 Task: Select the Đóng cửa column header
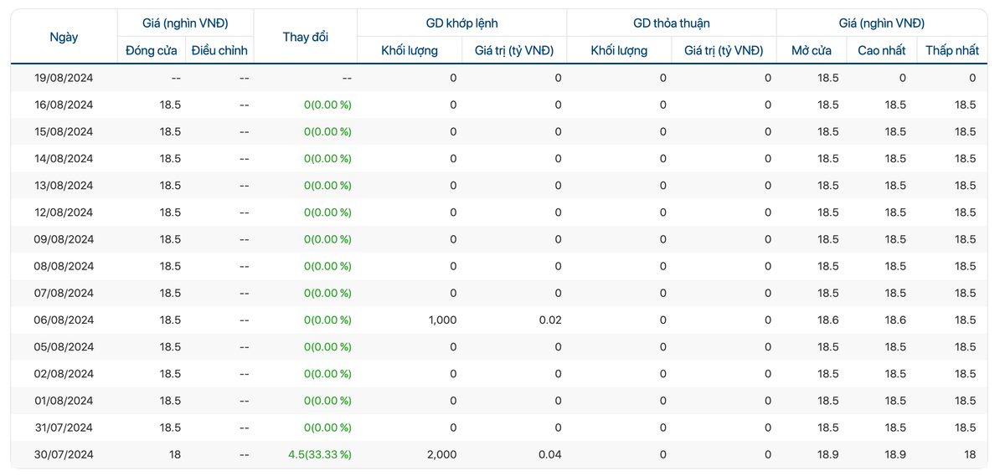pyautogui.click(x=152, y=50)
